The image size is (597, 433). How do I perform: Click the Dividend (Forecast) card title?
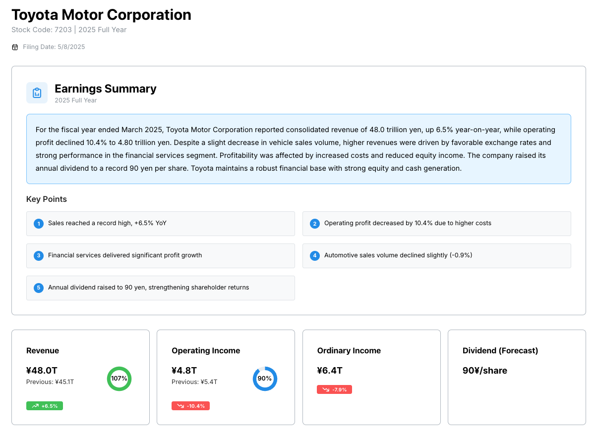click(x=500, y=351)
